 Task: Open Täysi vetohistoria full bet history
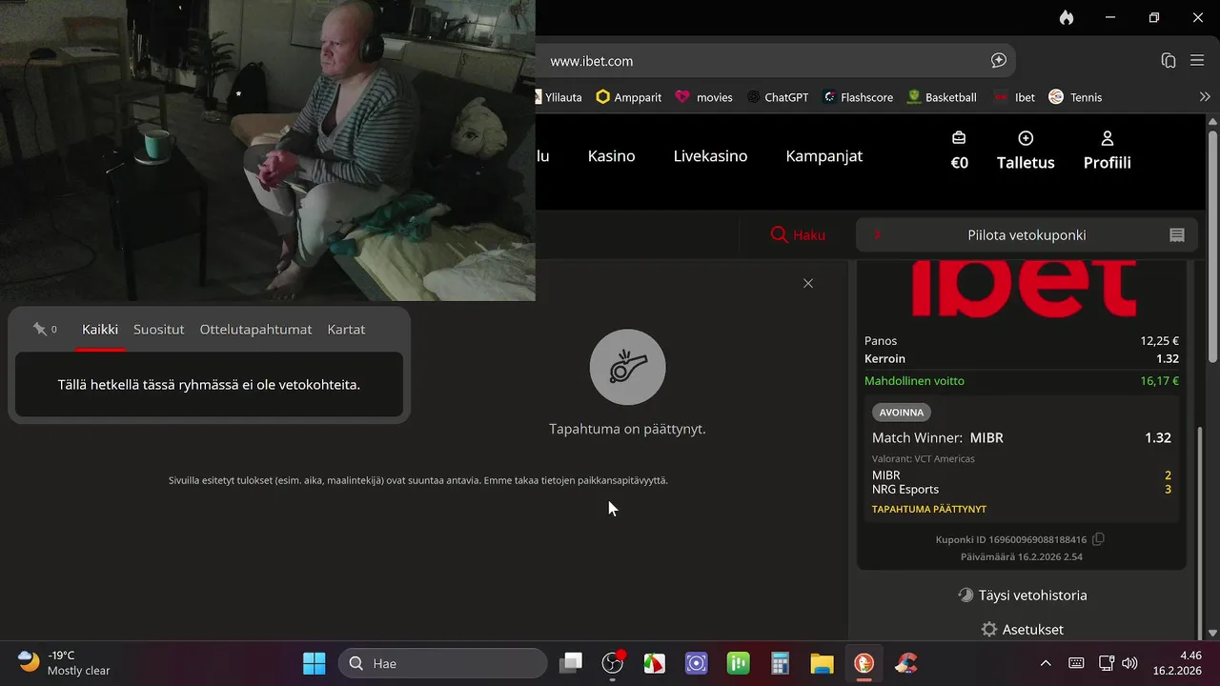[1022, 595]
